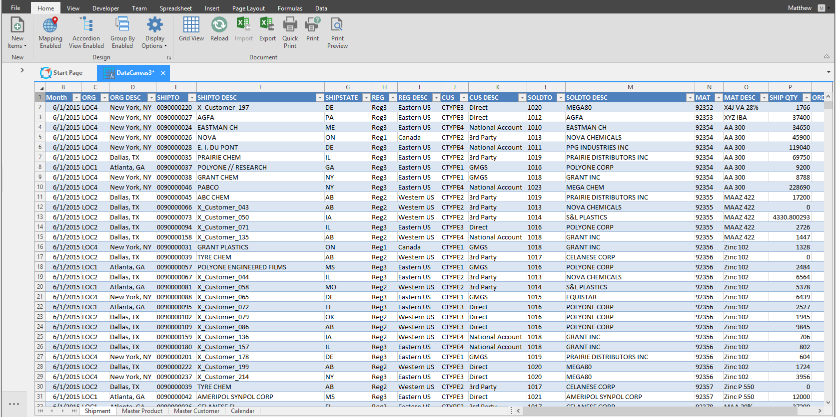836x417 pixels.
Task: Open the Shipment sheet tab
Action: pos(97,411)
